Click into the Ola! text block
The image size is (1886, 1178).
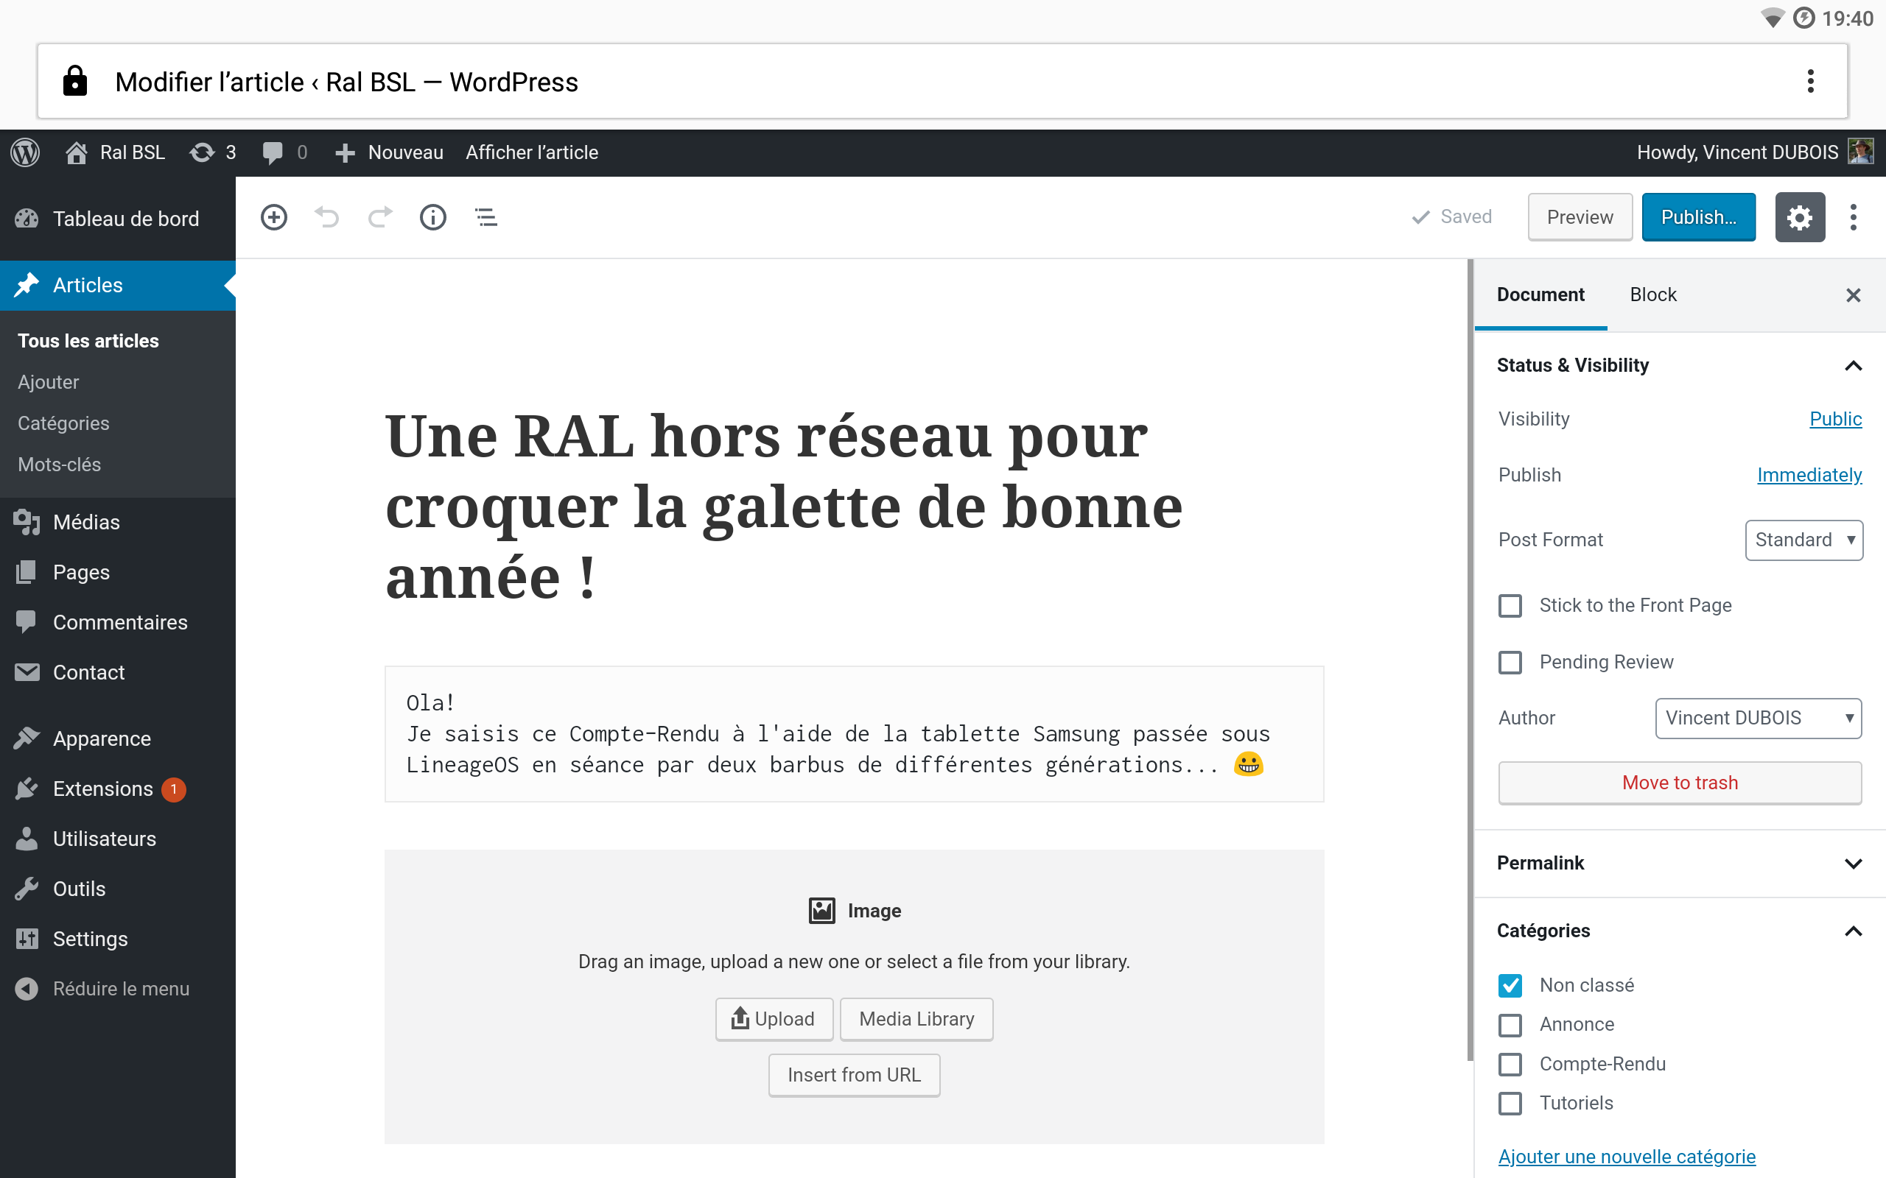tap(854, 734)
